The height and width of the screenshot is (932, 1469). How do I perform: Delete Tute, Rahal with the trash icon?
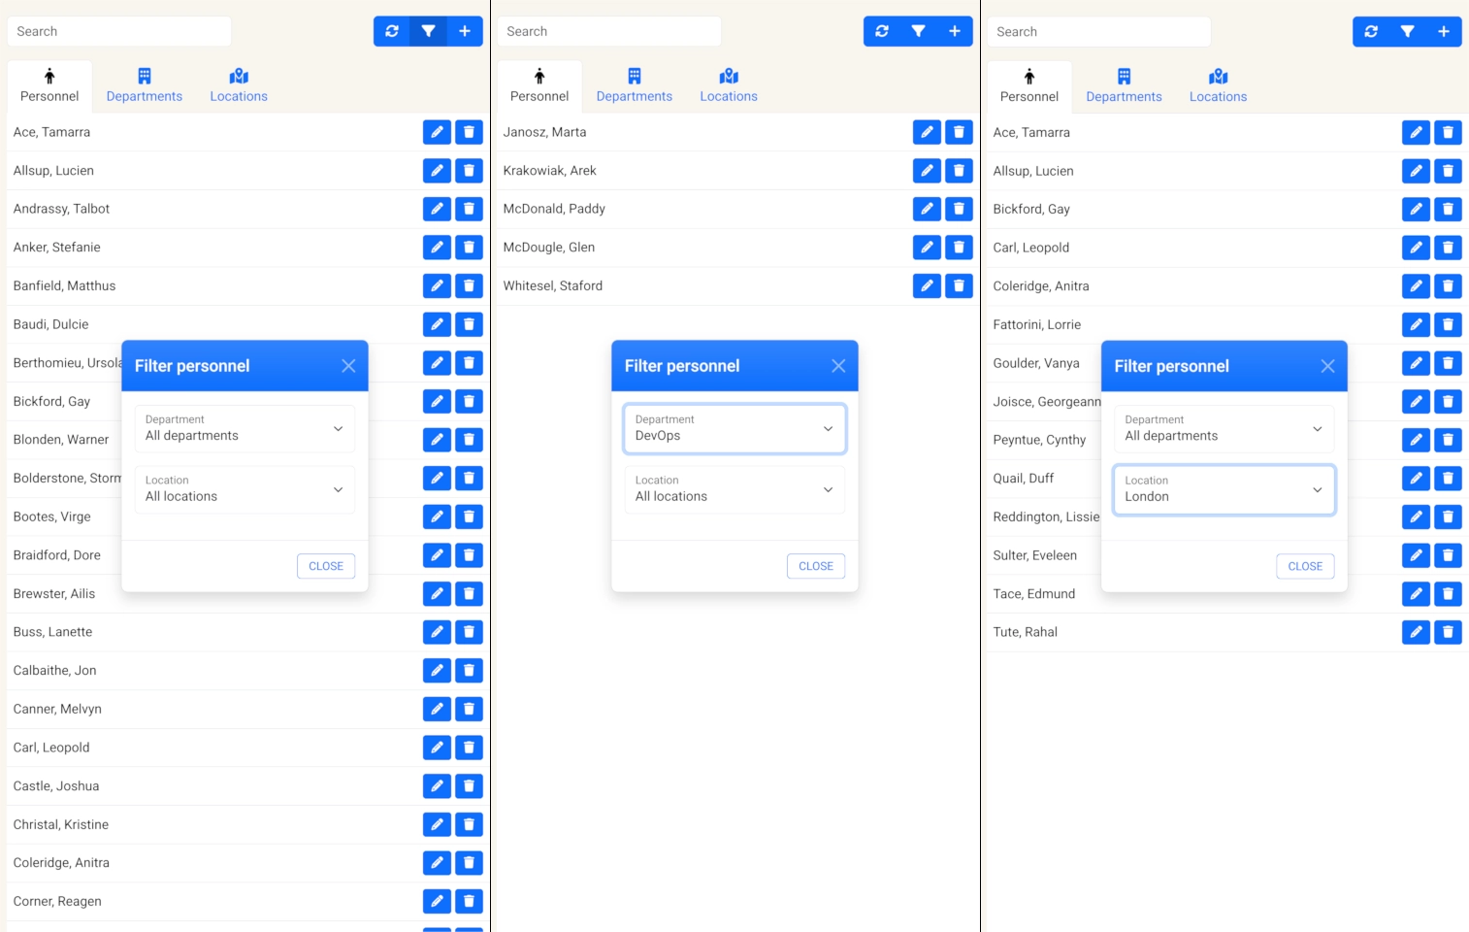(1448, 633)
